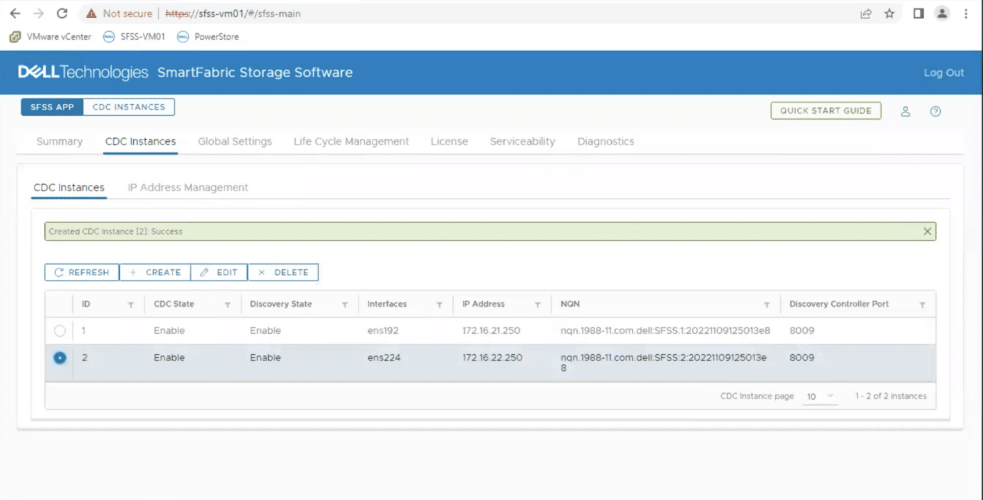Select the CDC Instances sub-tab
This screenshot has height=500, width=983.
pos(69,187)
